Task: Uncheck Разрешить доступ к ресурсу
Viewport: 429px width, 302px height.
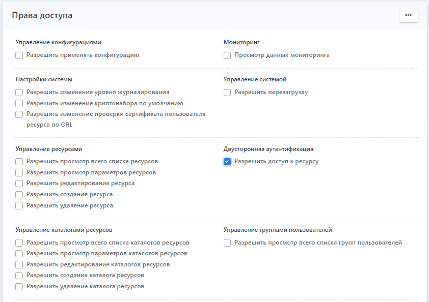Action: pyautogui.click(x=227, y=162)
